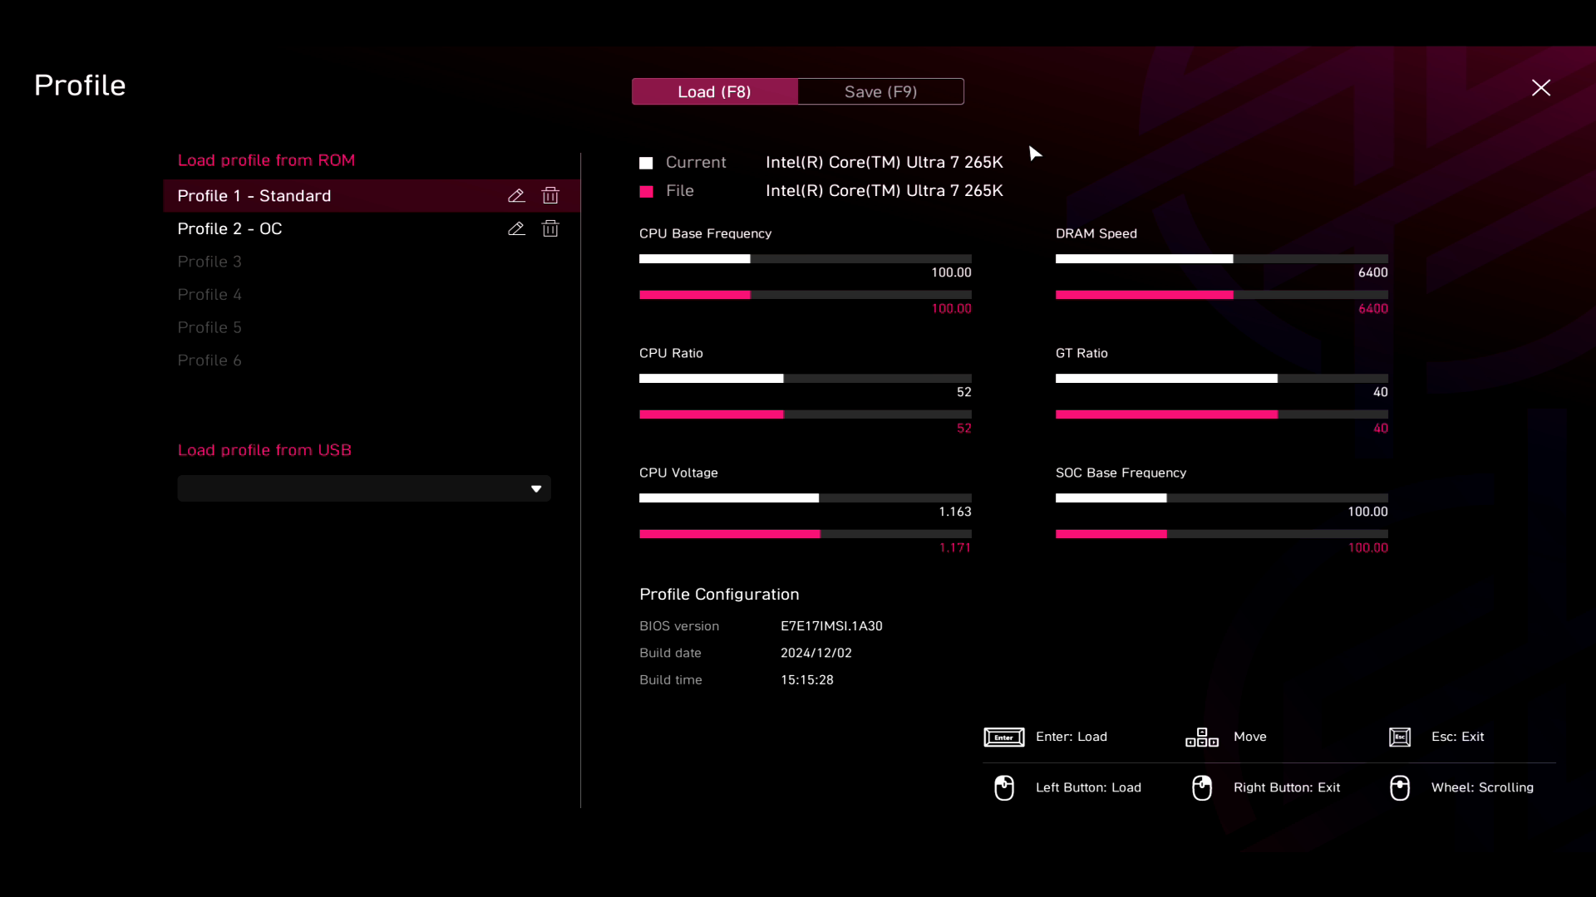Click the Enter key icon for Load
The width and height of the screenshot is (1596, 897).
(1003, 738)
